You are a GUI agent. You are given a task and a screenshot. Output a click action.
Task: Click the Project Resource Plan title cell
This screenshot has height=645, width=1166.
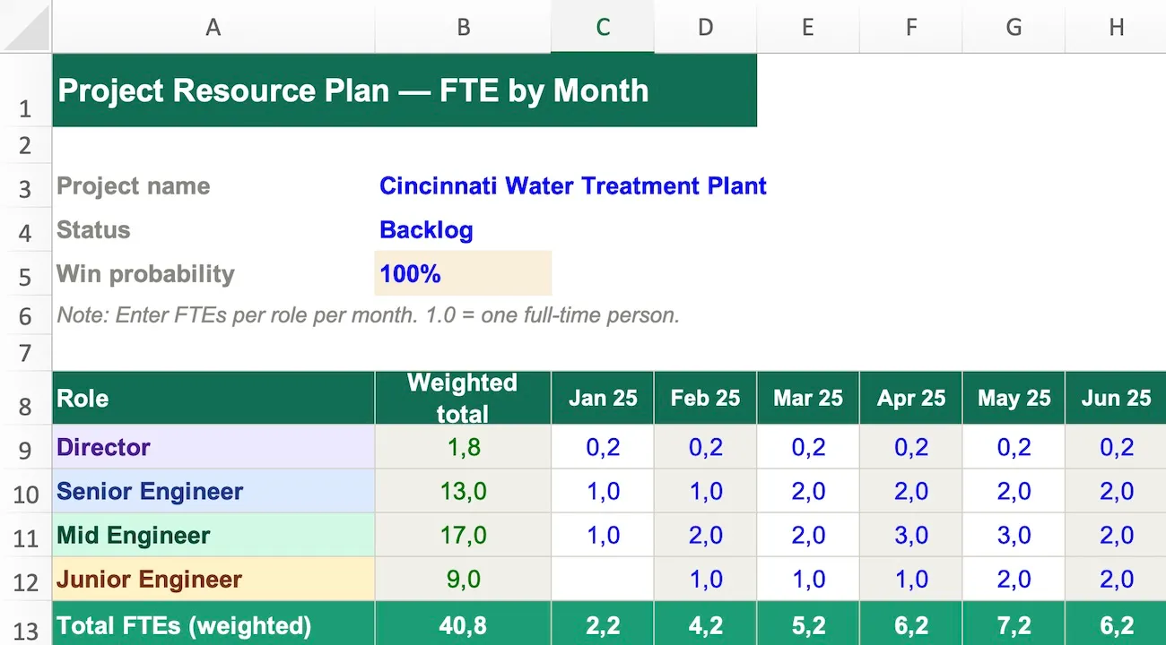404,90
